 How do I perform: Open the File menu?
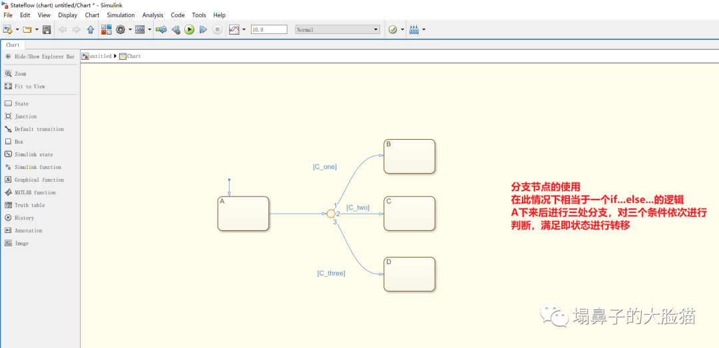pos(8,15)
